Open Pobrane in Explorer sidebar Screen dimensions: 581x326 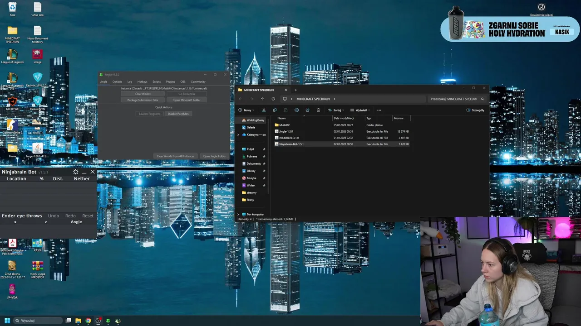[x=249, y=156]
